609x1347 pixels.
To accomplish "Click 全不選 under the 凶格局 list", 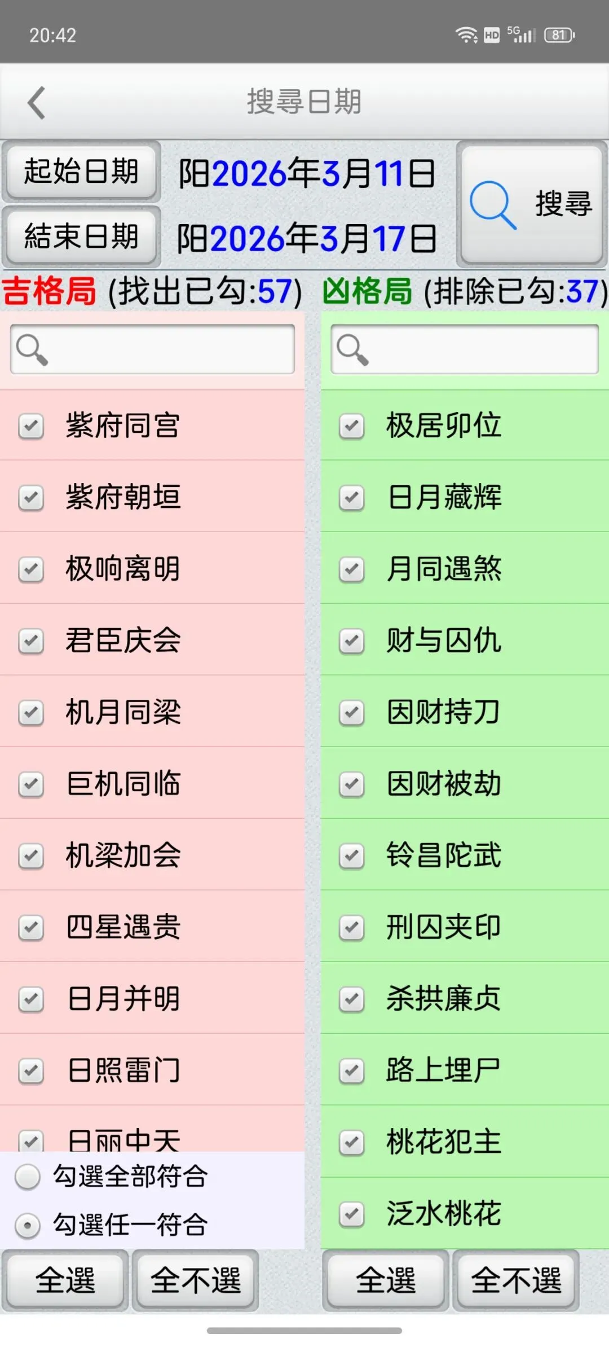I will click(x=516, y=1280).
